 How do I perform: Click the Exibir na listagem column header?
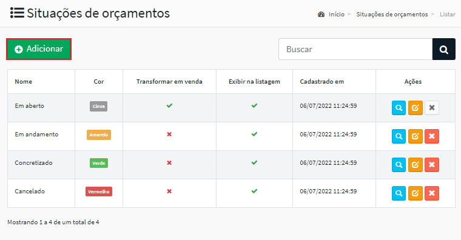[254, 82]
